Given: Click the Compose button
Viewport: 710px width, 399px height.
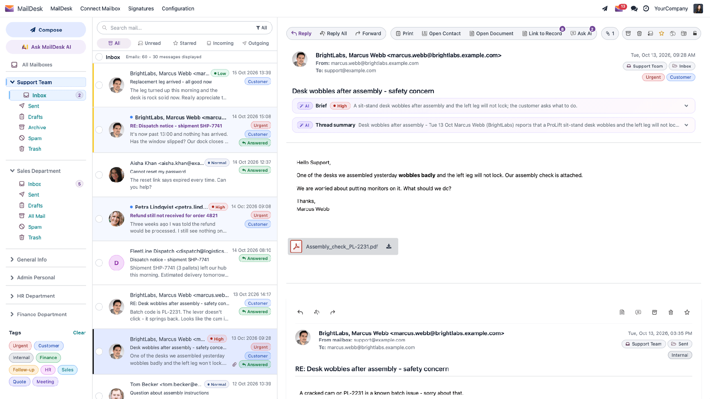Looking at the screenshot, I should [46, 30].
